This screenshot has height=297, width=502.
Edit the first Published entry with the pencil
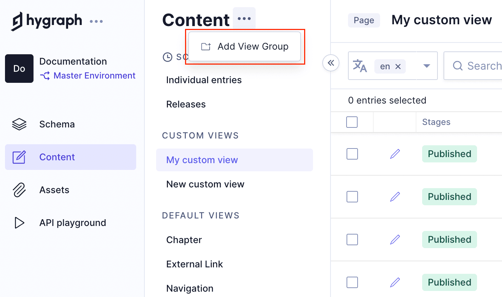[395, 153]
